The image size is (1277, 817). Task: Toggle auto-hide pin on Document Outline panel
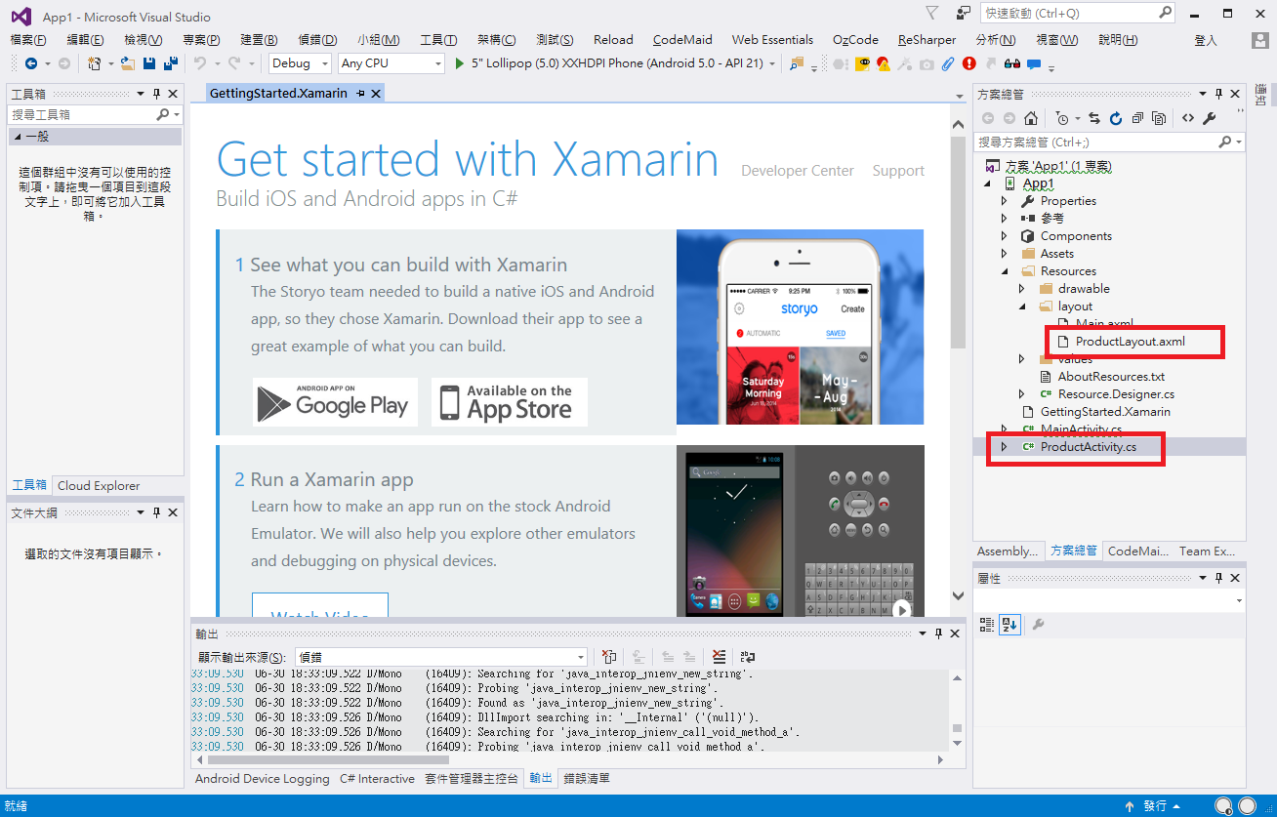tap(156, 512)
